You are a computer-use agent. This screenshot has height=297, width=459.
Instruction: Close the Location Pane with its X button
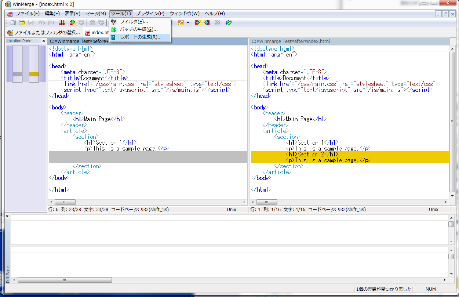(44, 41)
